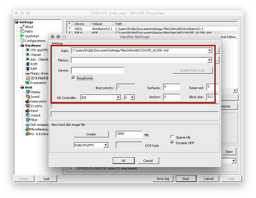The image size is (256, 198).
Task: Open the Display settings page
Action: pos(35,92)
